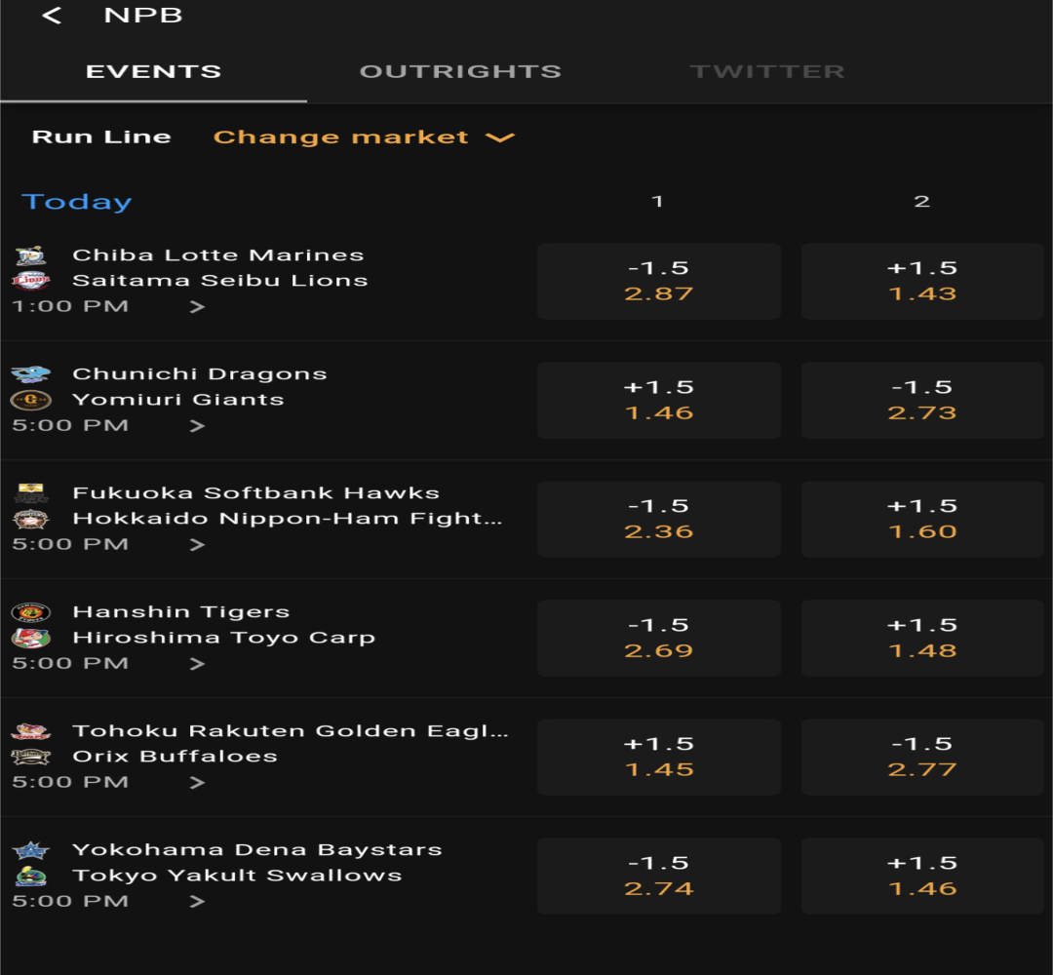The width and height of the screenshot is (1053, 975).
Task: Click the NPB league title
Action: 143,15
